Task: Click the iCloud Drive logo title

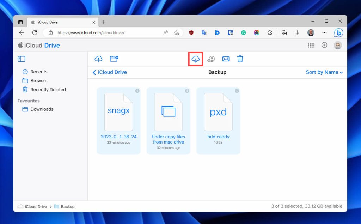Action: point(39,45)
